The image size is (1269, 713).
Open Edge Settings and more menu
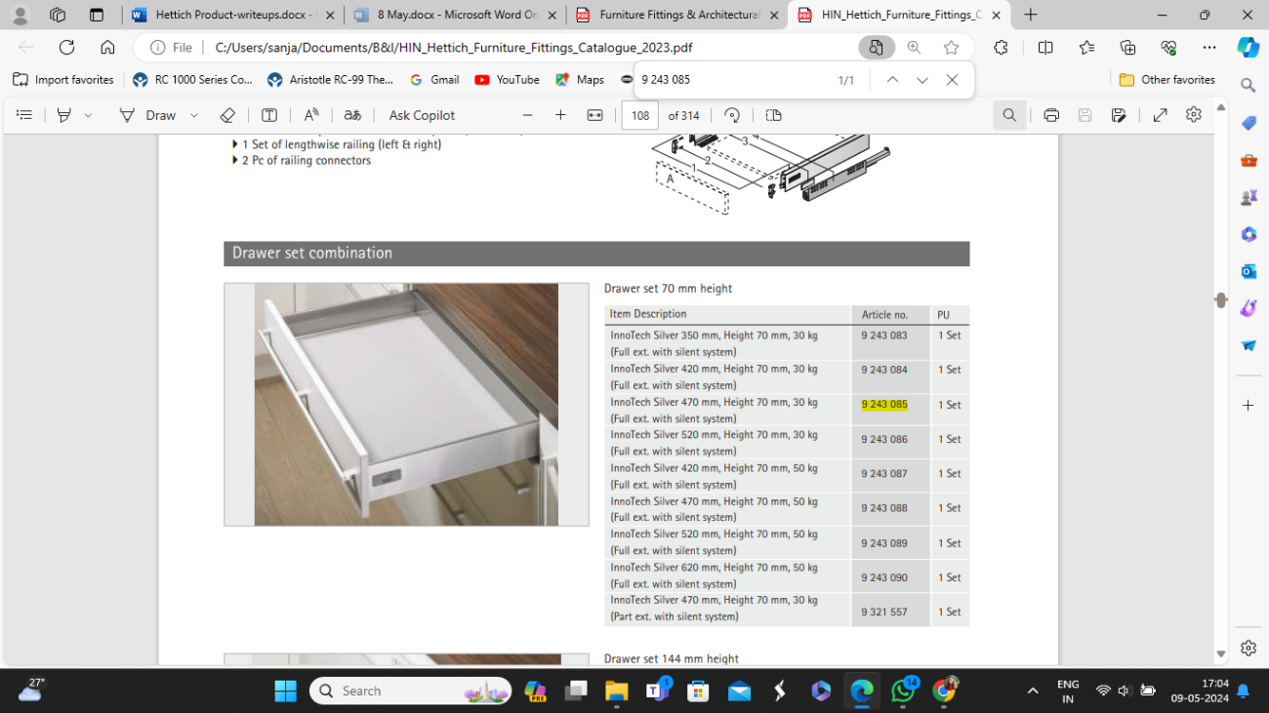point(1209,48)
